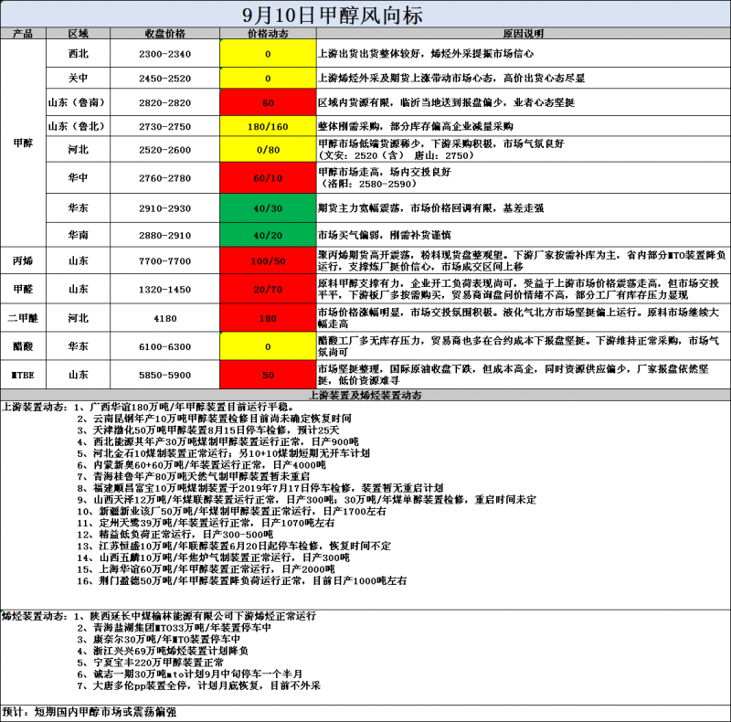Viewport: 731px width, 722px height.
Task: Select the '原因说明' column header
Action: pyautogui.click(x=523, y=34)
